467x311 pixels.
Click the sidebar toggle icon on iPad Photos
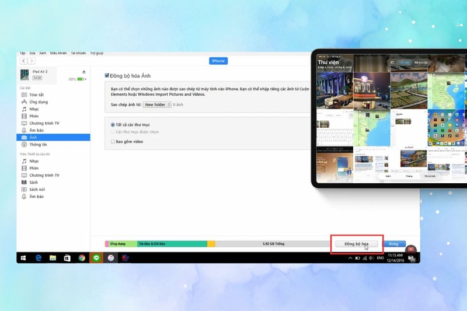pyautogui.click(x=392, y=62)
